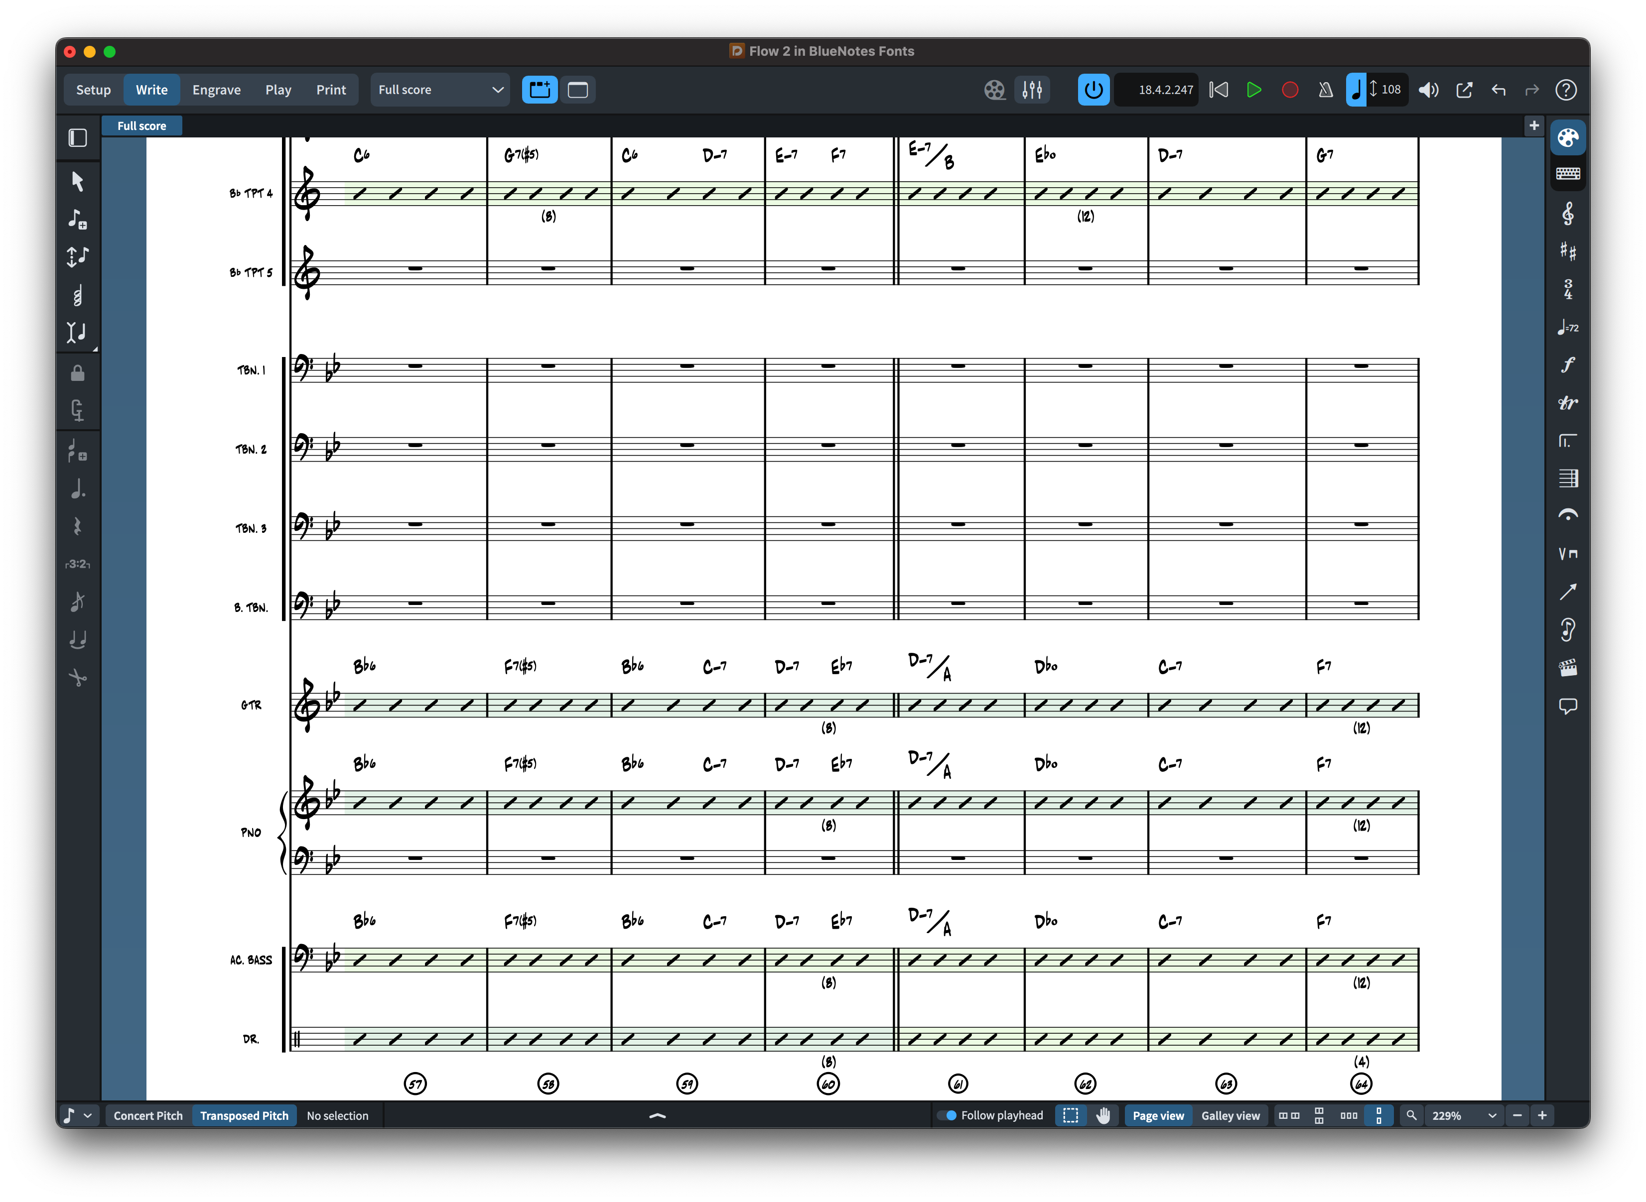Mute audio with speaker icon
Screen dimensions: 1646x1202
1428,90
